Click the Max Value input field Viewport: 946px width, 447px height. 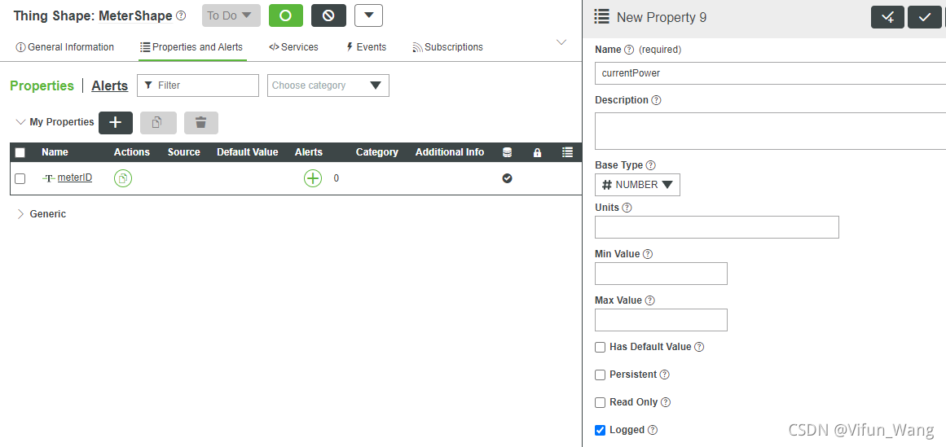662,320
